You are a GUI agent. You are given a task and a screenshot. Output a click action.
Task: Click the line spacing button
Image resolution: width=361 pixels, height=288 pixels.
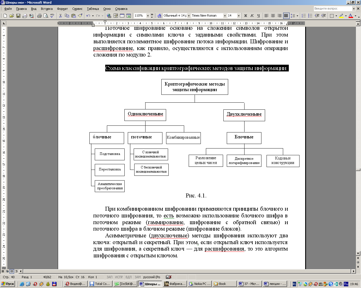pos(293,16)
